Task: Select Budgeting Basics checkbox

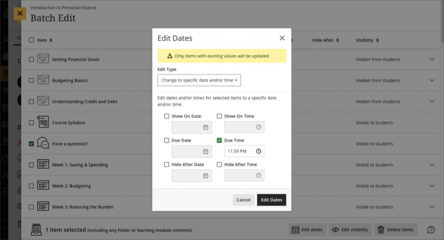Action: click(31, 80)
